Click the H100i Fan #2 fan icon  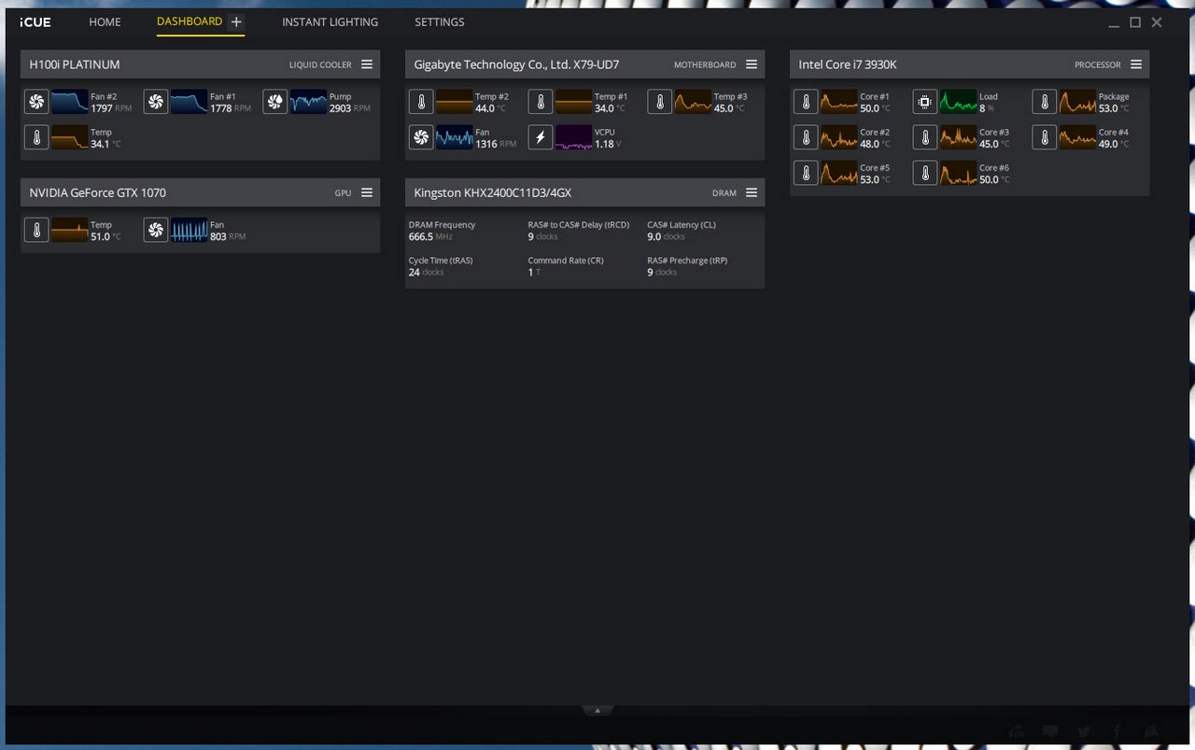(36, 102)
